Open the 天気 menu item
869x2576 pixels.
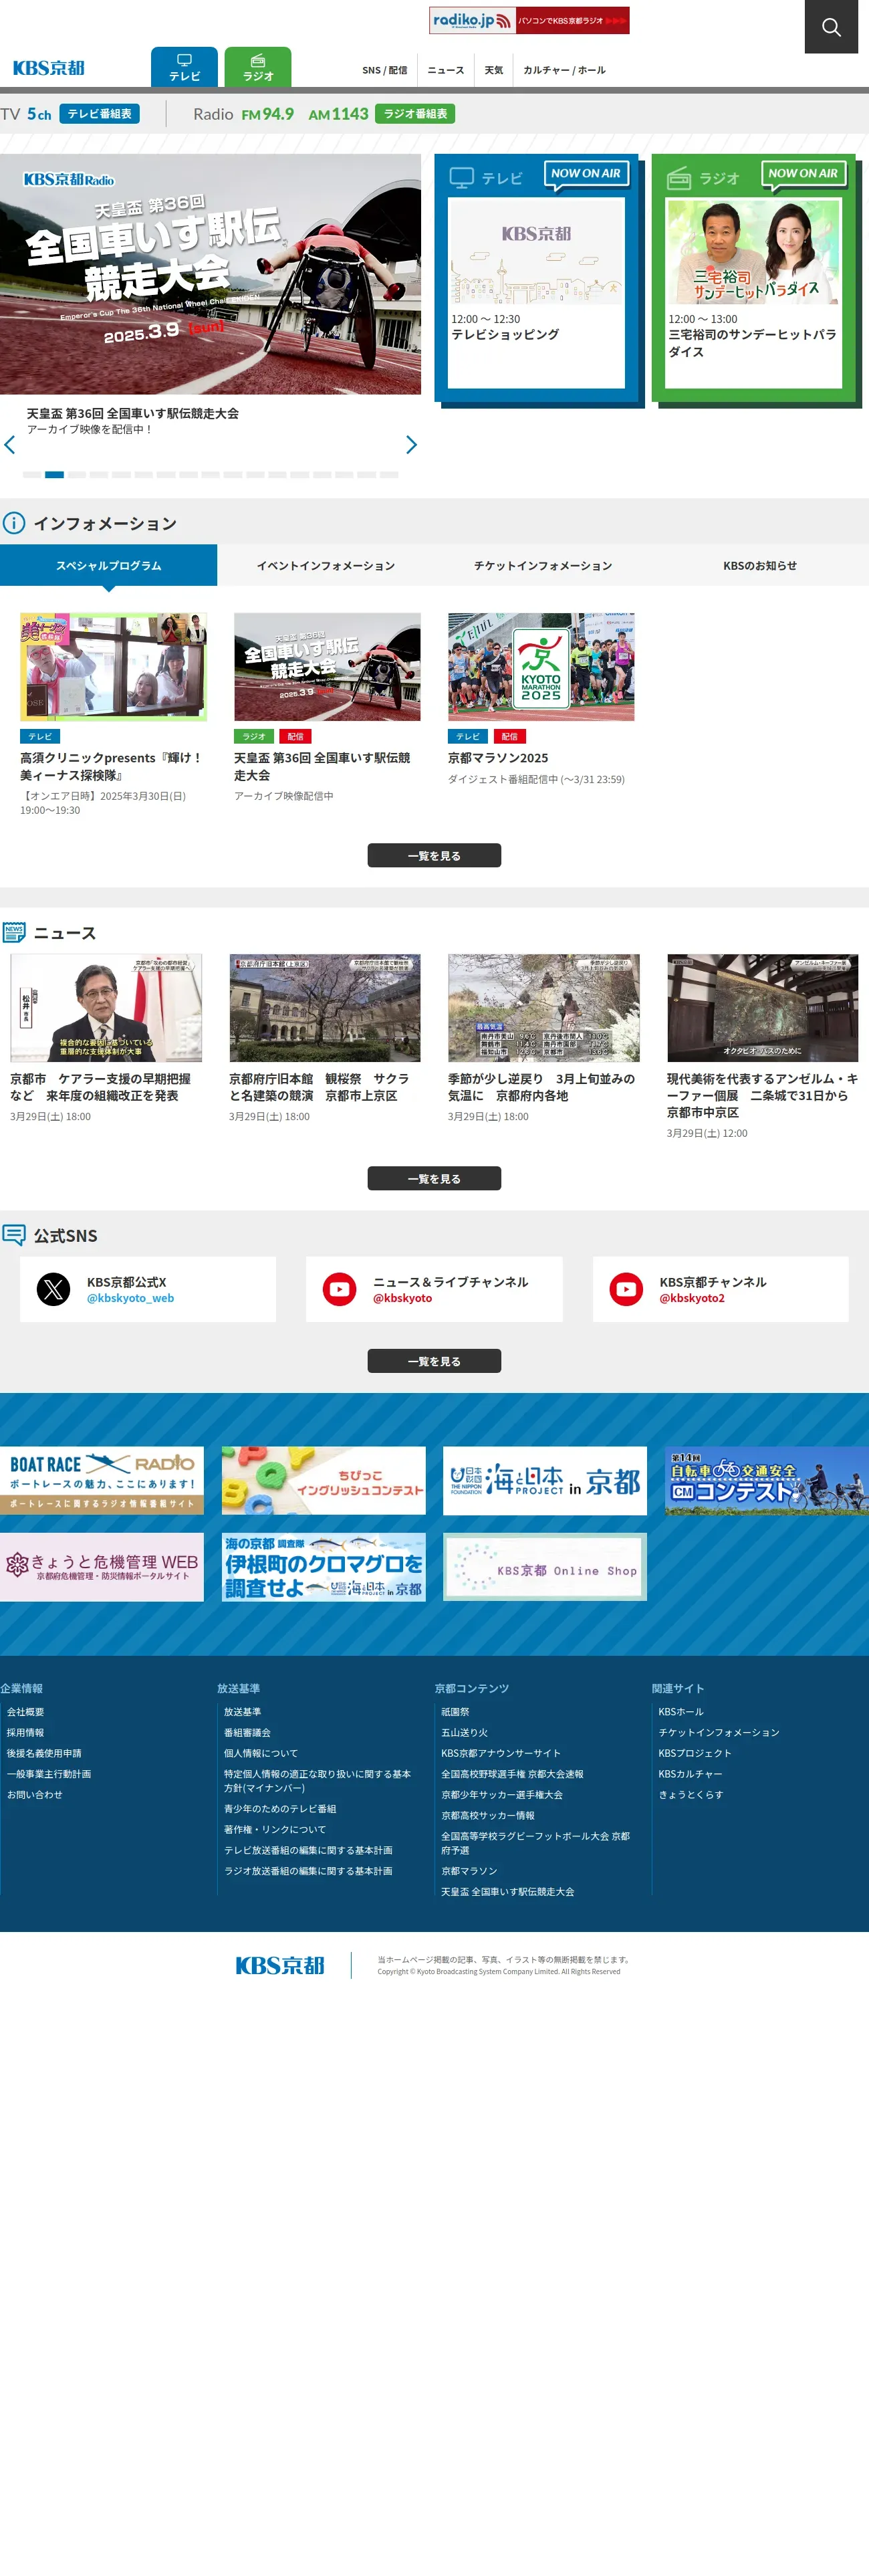494,70
